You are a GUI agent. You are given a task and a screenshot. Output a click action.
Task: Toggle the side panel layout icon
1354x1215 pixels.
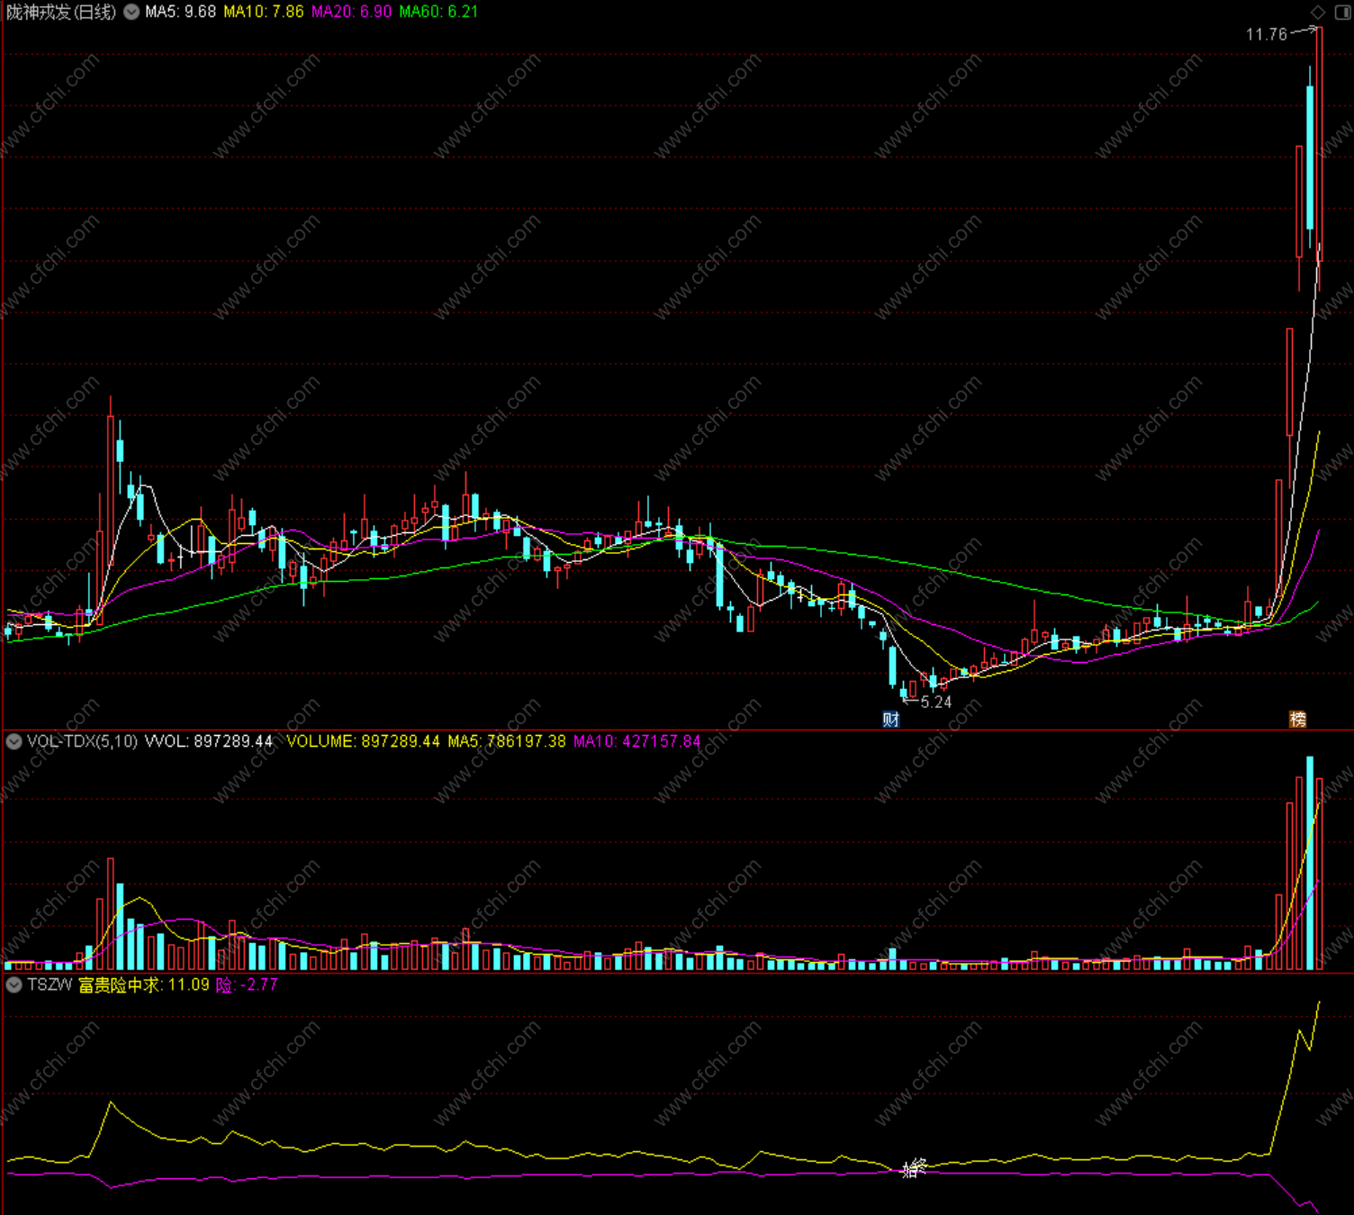tap(1341, 12)
